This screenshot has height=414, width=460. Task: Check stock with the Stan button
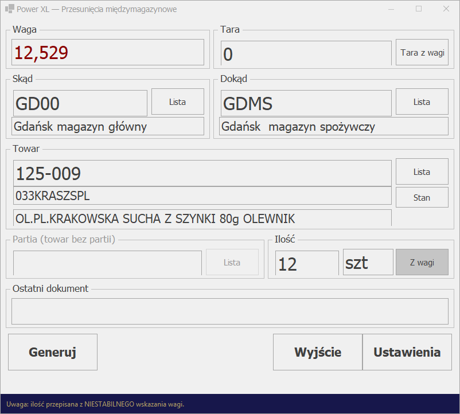(422, 197)
